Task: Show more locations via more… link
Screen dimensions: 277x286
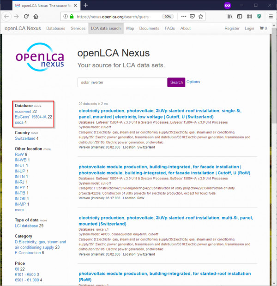Action: point(21,210)
